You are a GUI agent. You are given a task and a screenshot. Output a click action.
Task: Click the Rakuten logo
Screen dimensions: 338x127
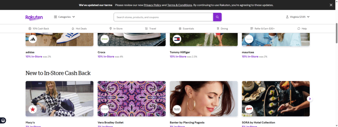pyautogui.click(x=34, y=17)
